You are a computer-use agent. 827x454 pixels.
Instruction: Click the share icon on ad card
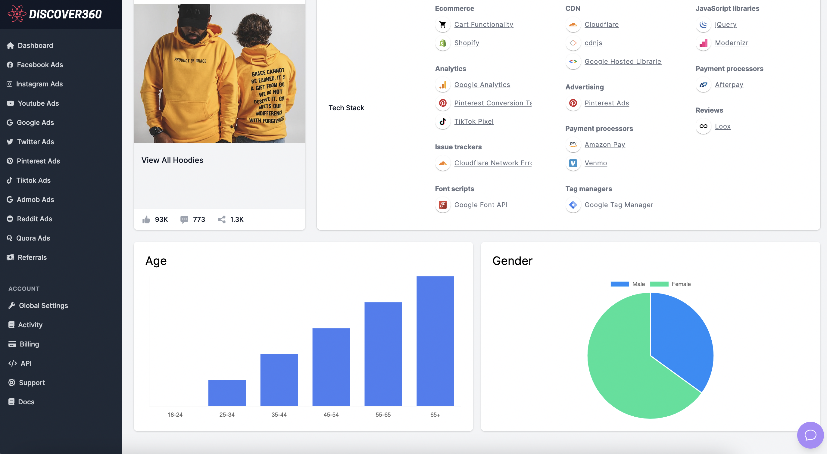[x=222, y=219]
